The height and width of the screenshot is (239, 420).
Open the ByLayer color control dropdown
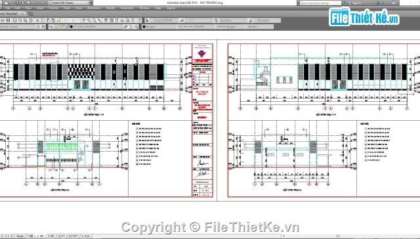pyautogui.click(x=159, y=26)
